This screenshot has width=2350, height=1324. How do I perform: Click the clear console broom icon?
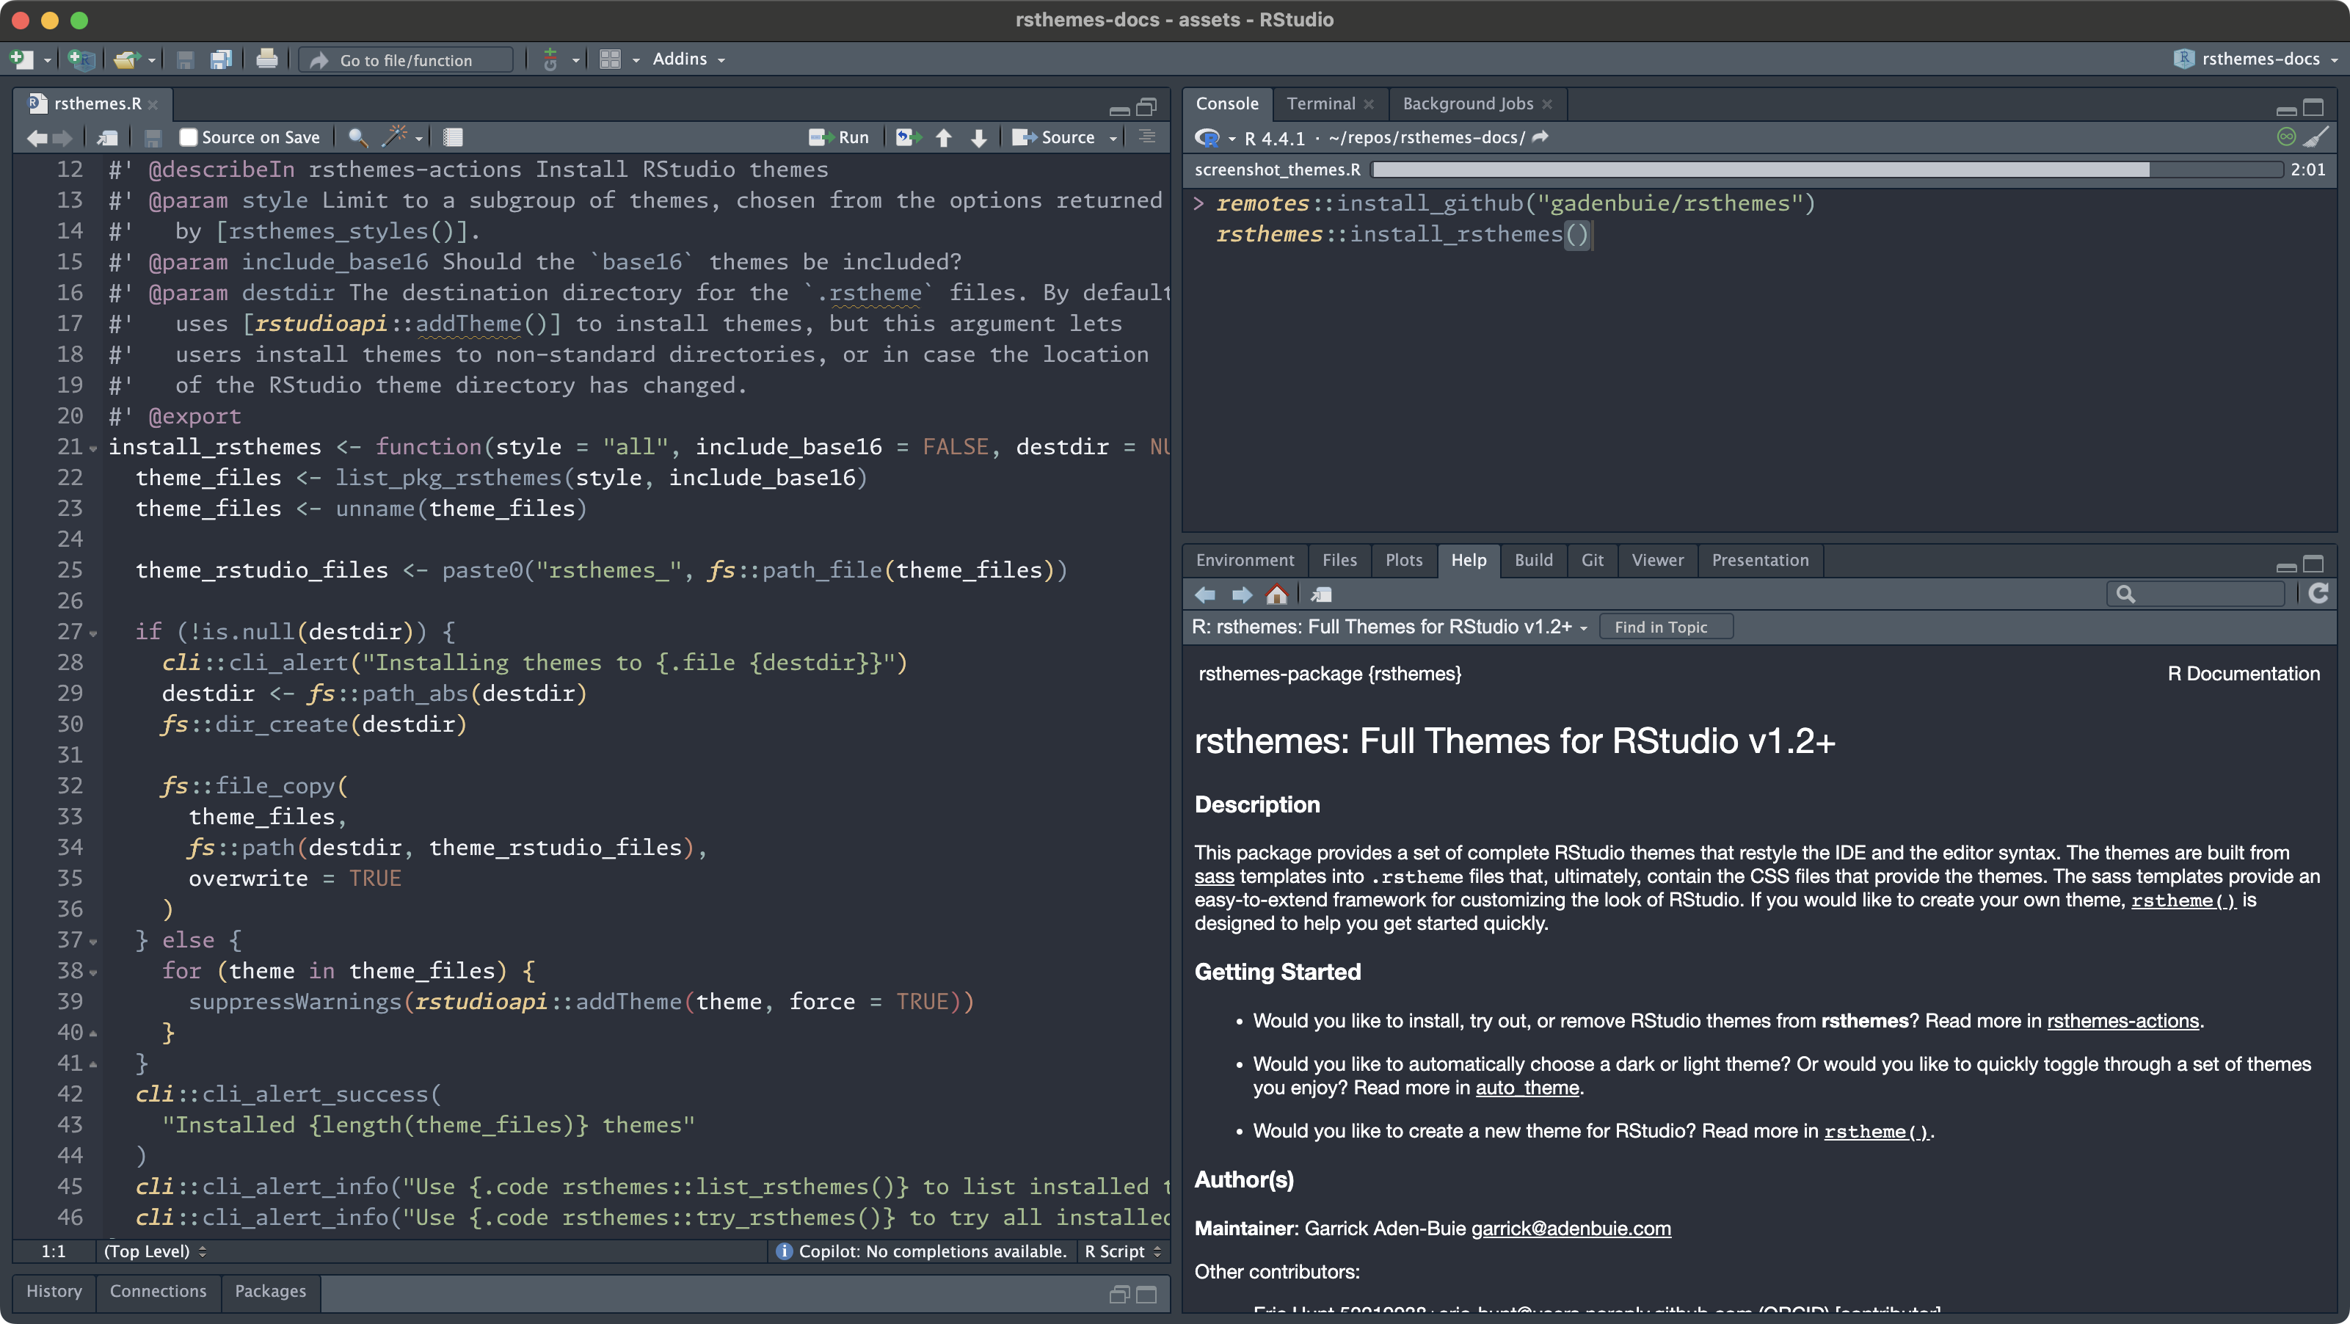(2317, 137)
